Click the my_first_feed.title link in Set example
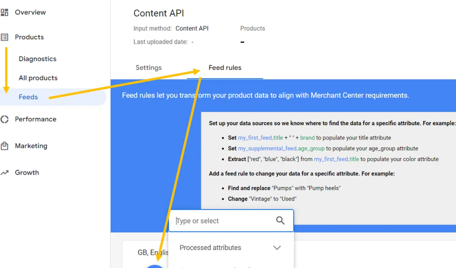 (x=261, y=138)
